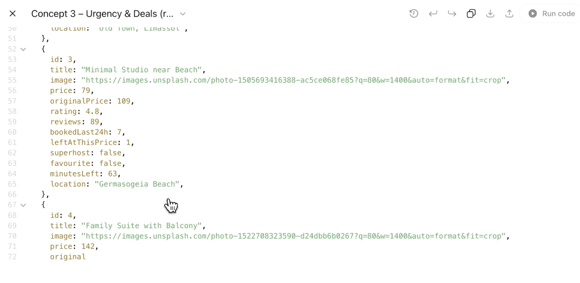Download the code file

[490, 13]
